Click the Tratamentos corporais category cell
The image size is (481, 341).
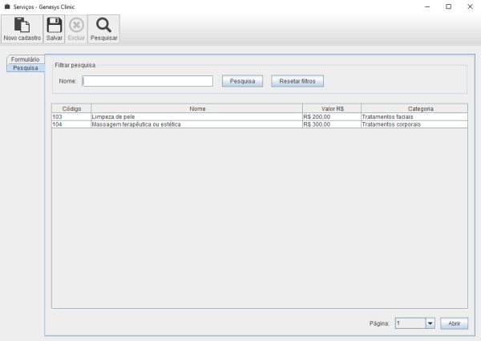click(x=414, y=124)
